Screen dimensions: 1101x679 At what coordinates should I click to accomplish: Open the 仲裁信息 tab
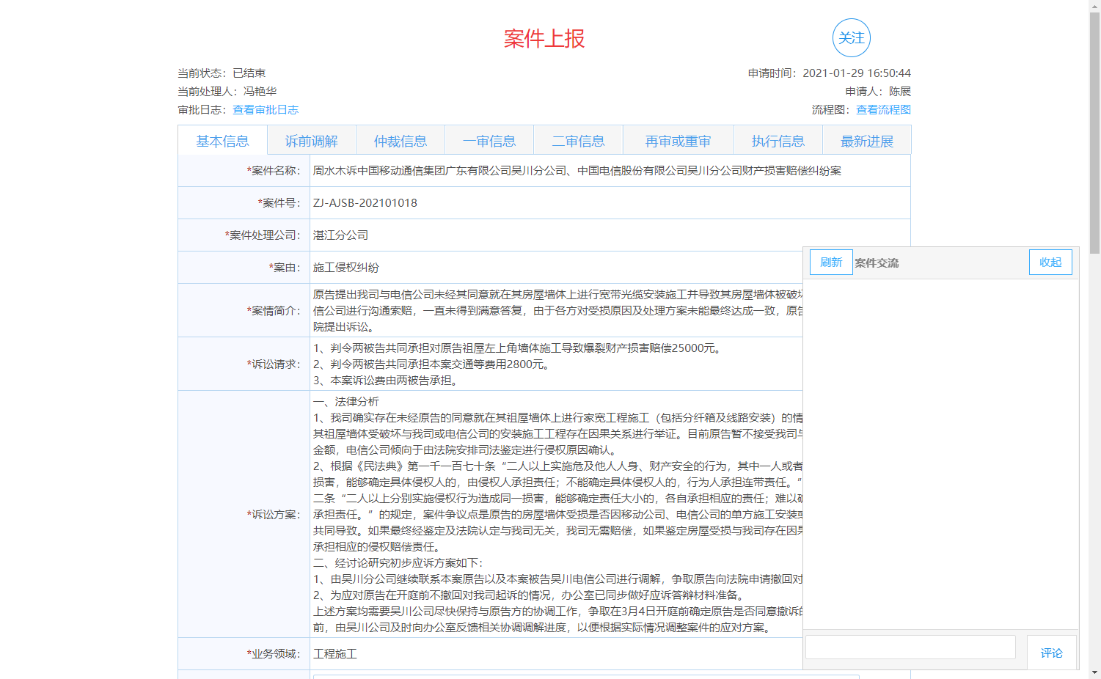tap(400, 141)
